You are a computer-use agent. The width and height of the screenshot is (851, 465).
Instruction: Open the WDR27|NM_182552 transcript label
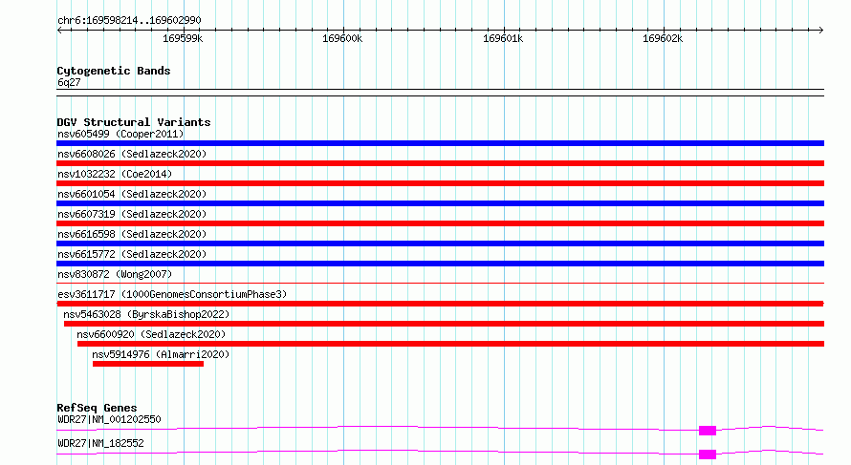[x=100, y=443]
